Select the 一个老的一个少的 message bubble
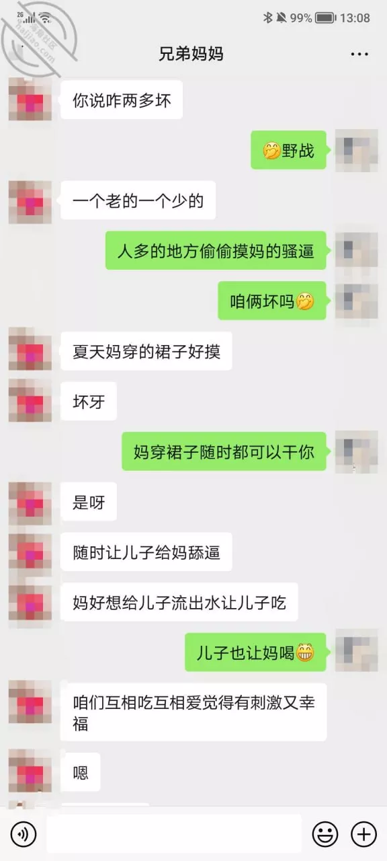This screenshot has height=861, width=387. pyautogui.click(x=138, y=200)
